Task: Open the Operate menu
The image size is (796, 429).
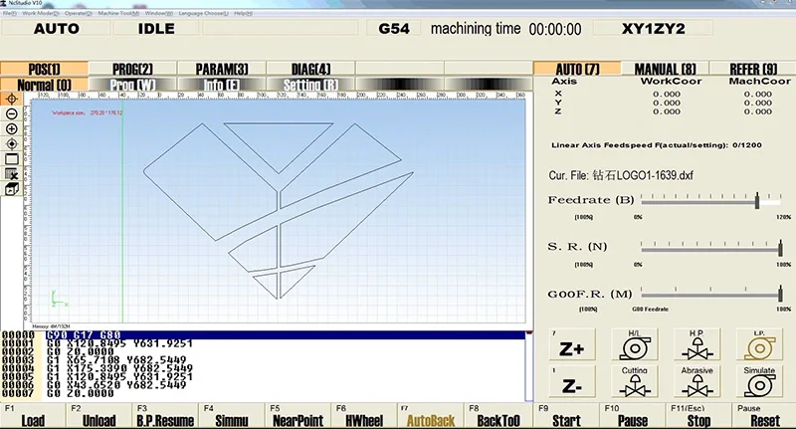Action: (x=79, y=13)
